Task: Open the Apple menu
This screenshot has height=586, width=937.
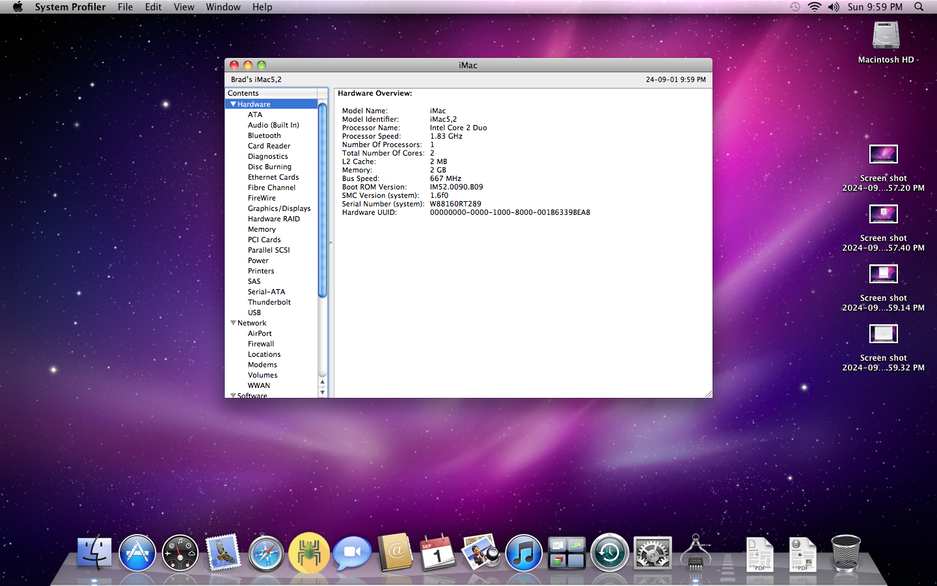Action: pos(18,7)
